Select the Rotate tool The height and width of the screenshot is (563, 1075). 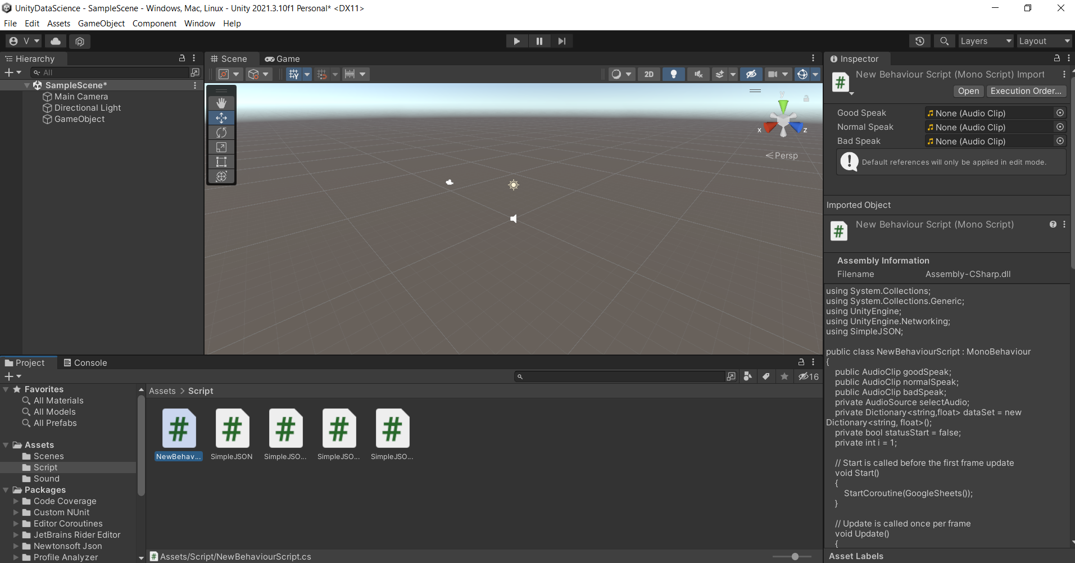pyautogui.click(x=221, y=133)
